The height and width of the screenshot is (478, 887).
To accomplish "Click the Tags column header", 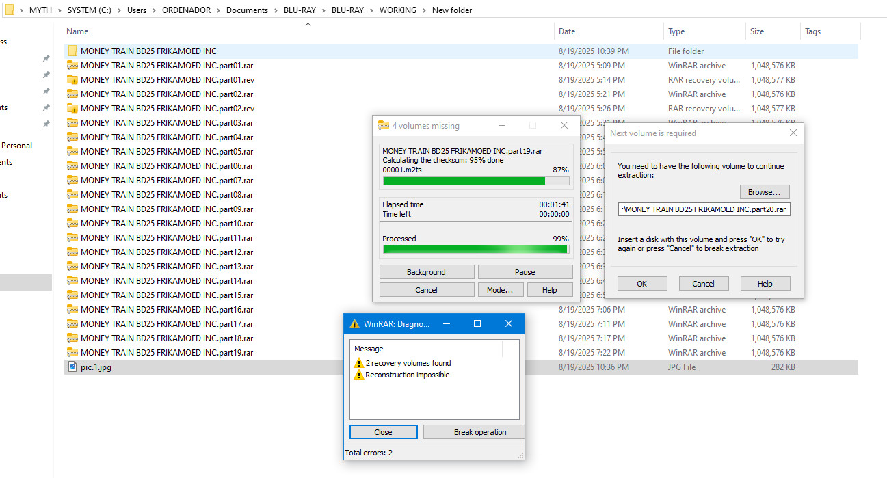I will (812, 31).
